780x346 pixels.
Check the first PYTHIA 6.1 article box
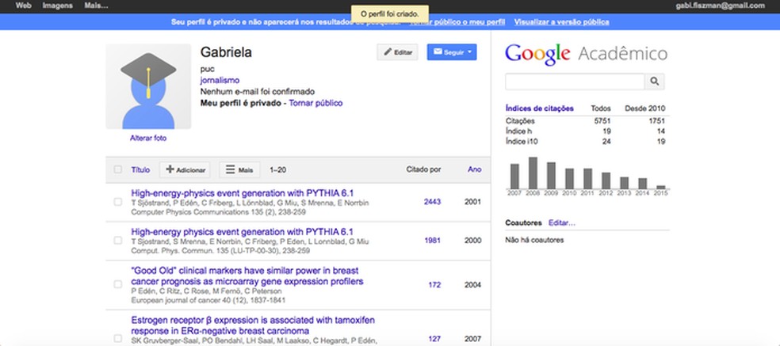[118, 202]
